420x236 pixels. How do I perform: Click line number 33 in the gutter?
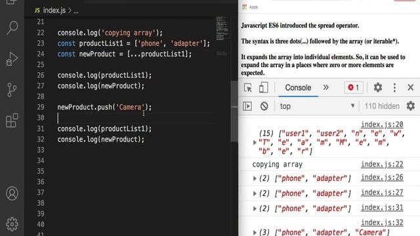[x=41, y=150]
